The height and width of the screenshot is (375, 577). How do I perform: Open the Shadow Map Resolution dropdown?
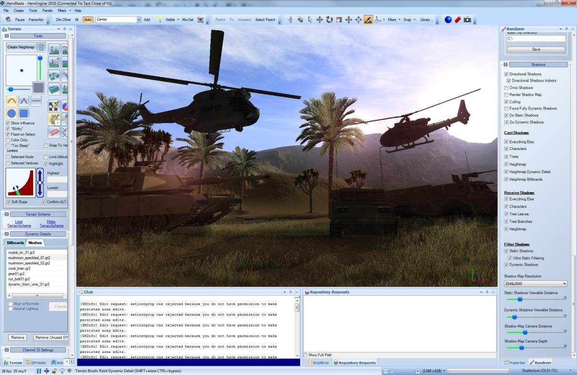[x=535, y=284]
